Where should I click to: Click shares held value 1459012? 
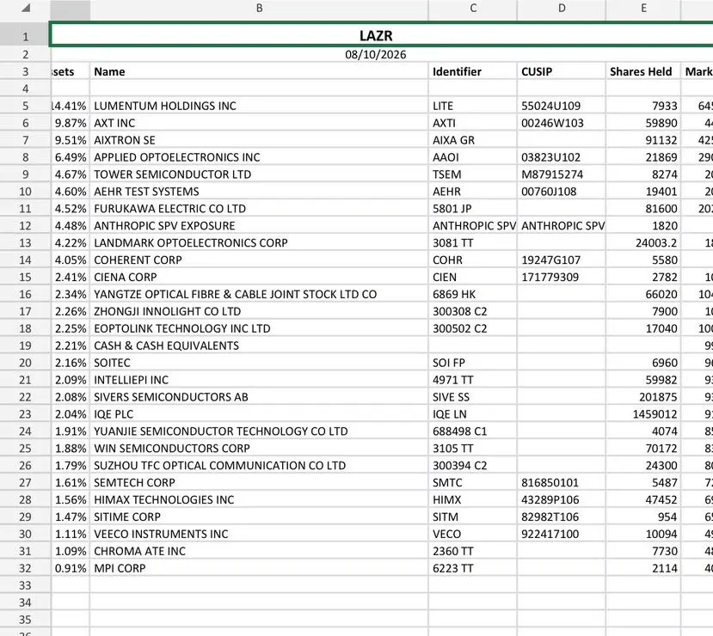pyautogui.click(x=643, y=414)
